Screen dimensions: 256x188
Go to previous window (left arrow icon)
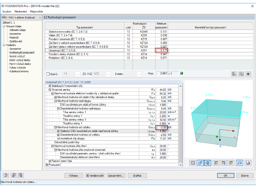point(14,175)
